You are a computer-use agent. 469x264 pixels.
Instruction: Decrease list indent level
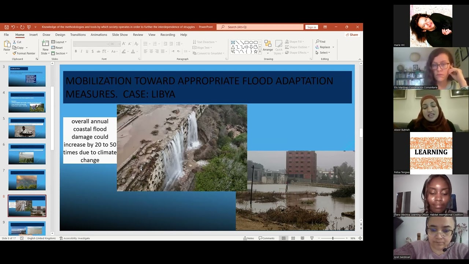pos(165,44)
